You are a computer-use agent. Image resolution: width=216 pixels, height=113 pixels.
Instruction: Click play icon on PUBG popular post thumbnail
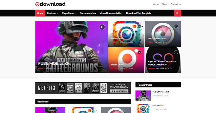(143, 96)
